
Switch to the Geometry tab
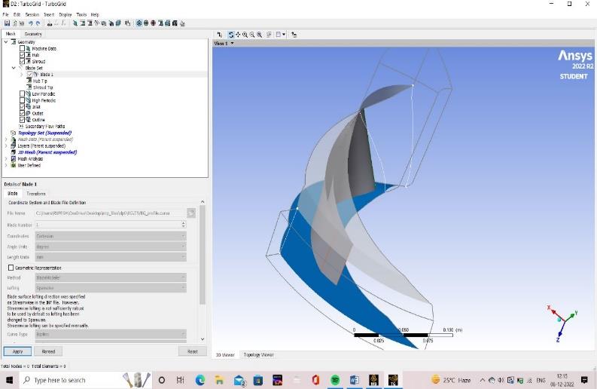[33, 34]
